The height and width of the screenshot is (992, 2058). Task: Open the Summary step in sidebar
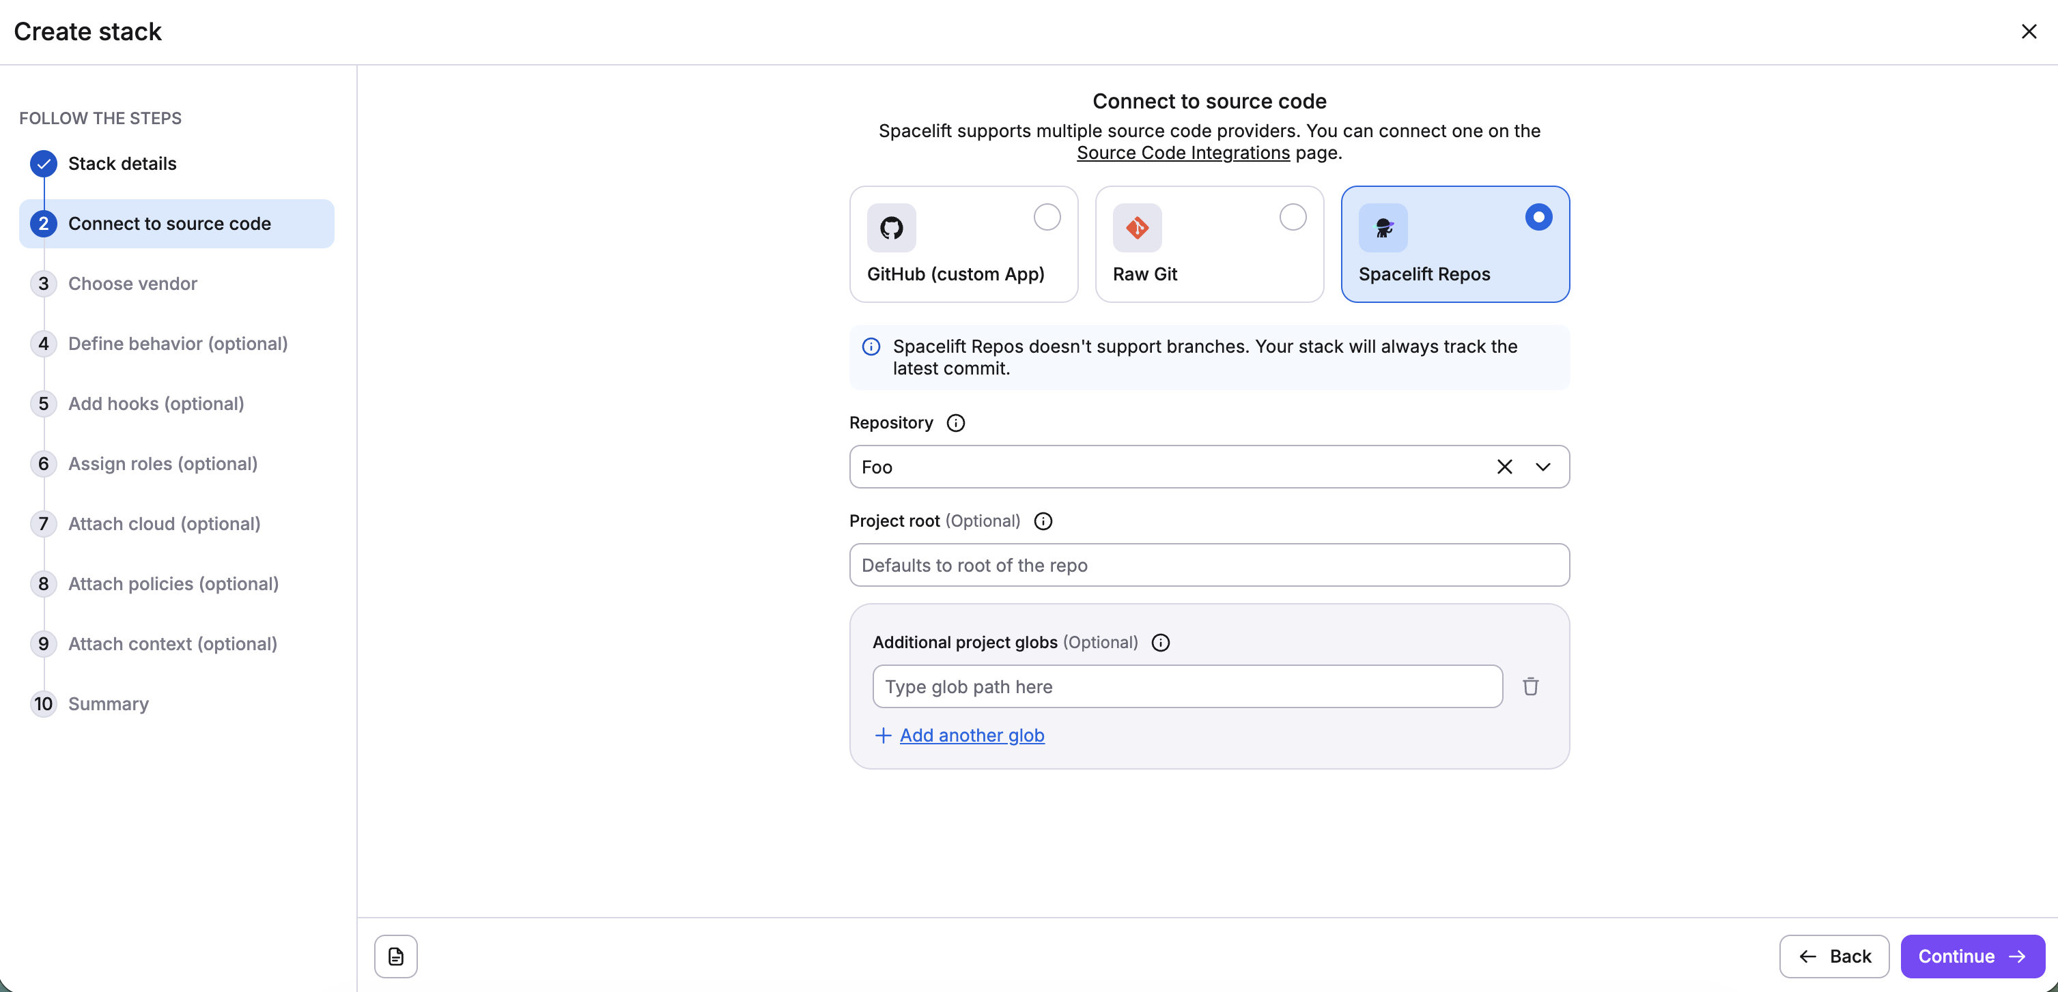pyautogui.click(x=109, y=703)
